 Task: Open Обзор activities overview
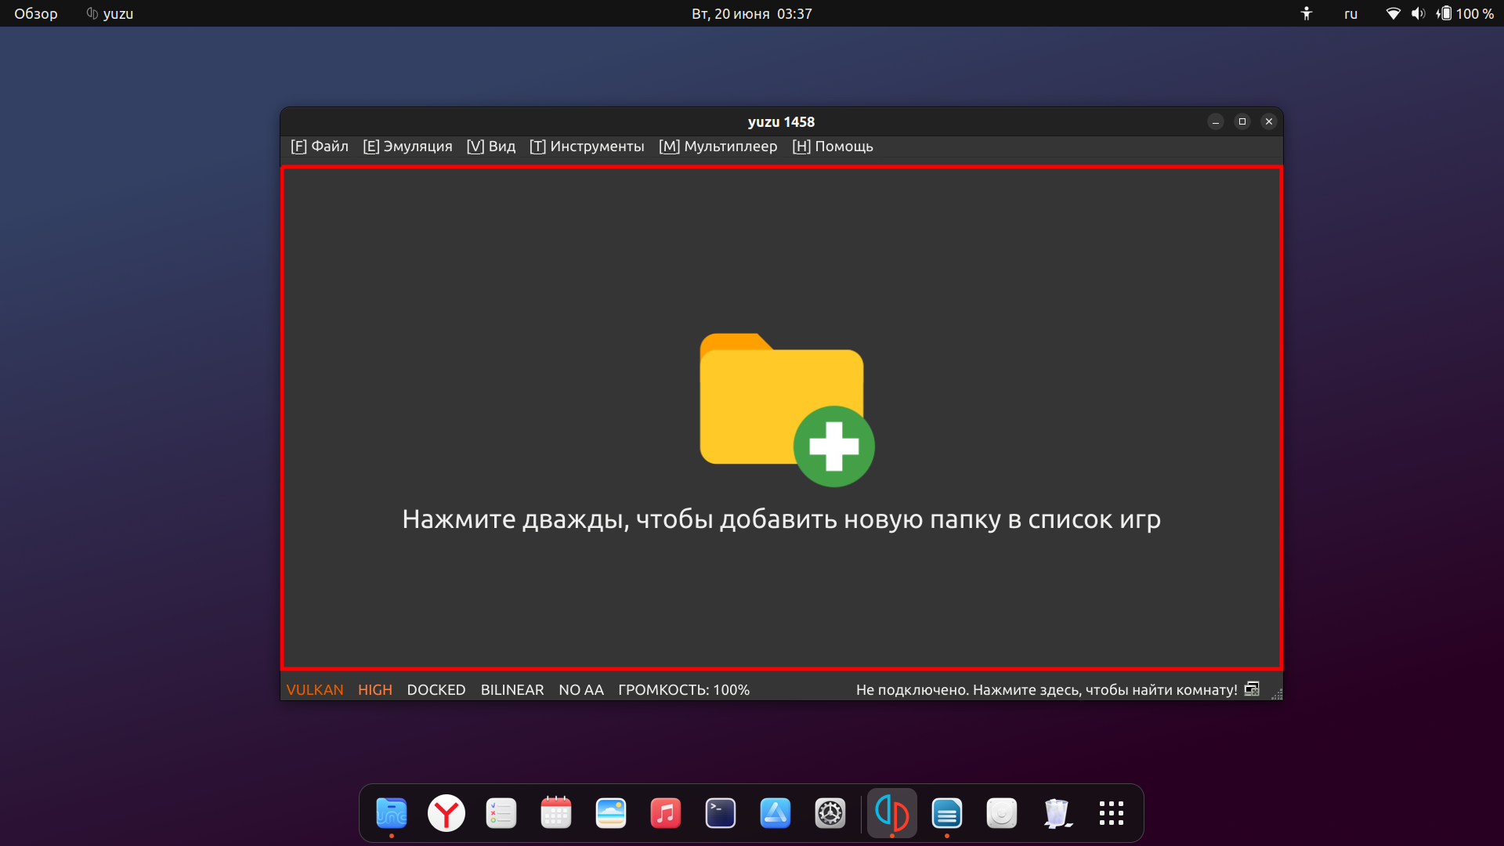[x=36, y=13]
